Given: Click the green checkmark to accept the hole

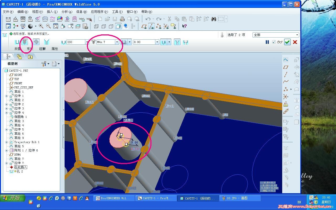Looking at the screenshot, I should coord(287,42).
